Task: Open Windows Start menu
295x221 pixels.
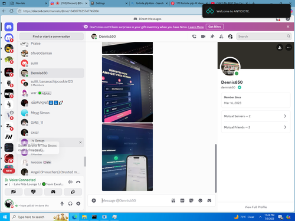Action: [5, 217]
